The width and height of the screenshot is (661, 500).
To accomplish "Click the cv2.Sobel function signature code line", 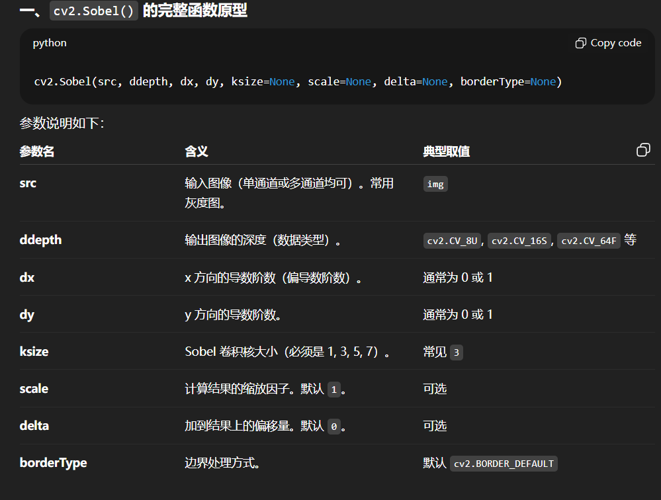I will (298, 82).
